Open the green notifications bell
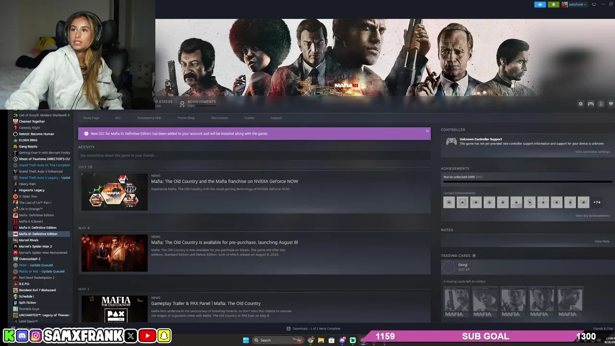 [553, 4]
